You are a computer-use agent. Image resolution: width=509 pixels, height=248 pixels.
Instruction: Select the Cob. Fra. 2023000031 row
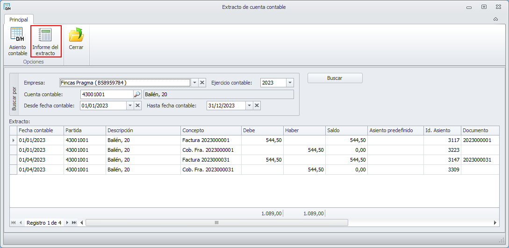pyautogui.click(x=254, y=170)
